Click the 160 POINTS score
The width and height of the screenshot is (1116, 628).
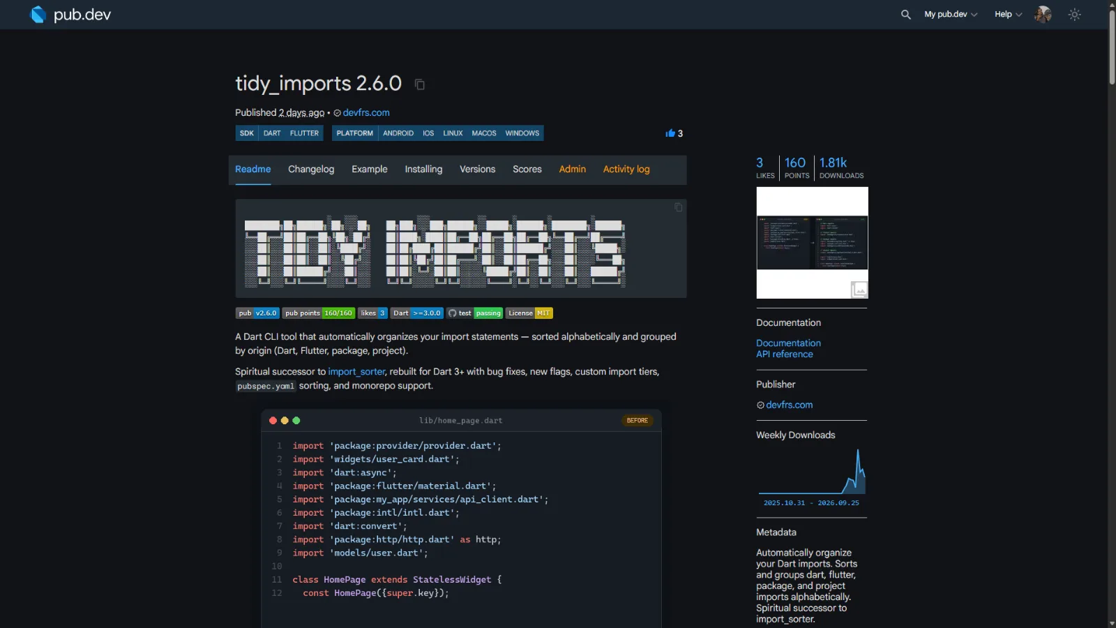[x=797, y=167]
